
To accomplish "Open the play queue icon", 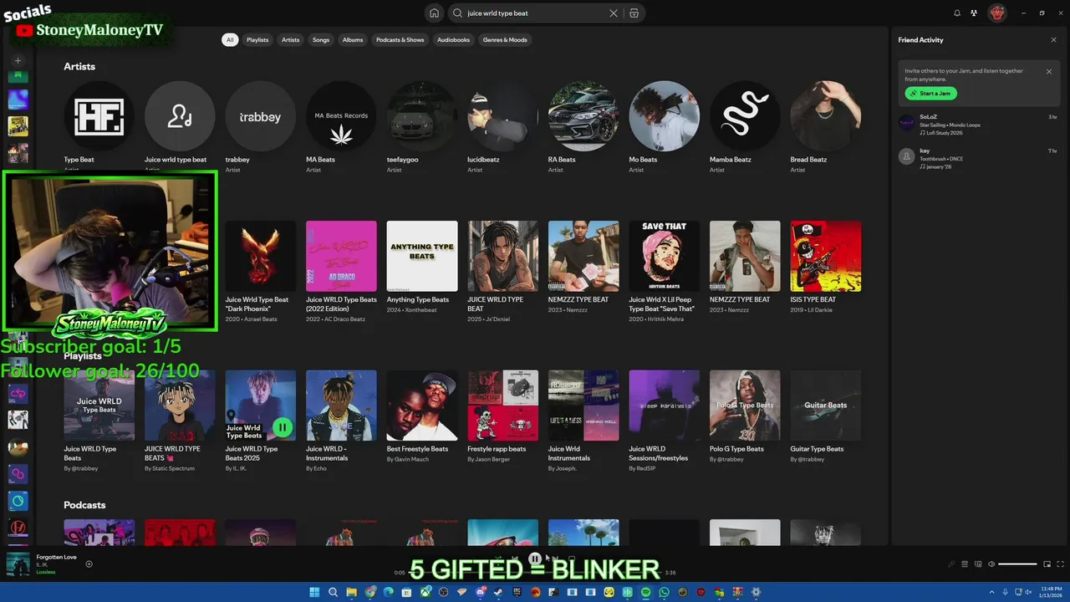I will [x=965, y=564].
